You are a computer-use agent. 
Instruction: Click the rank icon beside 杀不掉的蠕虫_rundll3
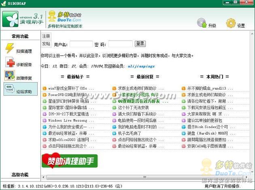pos(184,88)
